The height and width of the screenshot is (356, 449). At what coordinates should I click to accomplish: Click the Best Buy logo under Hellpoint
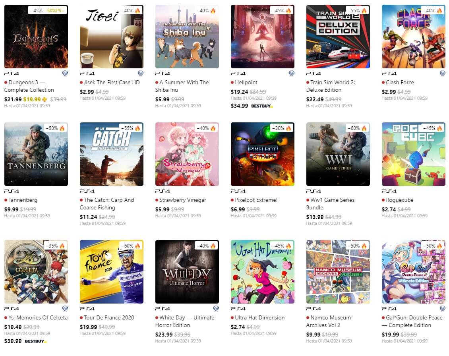[262, 106]
